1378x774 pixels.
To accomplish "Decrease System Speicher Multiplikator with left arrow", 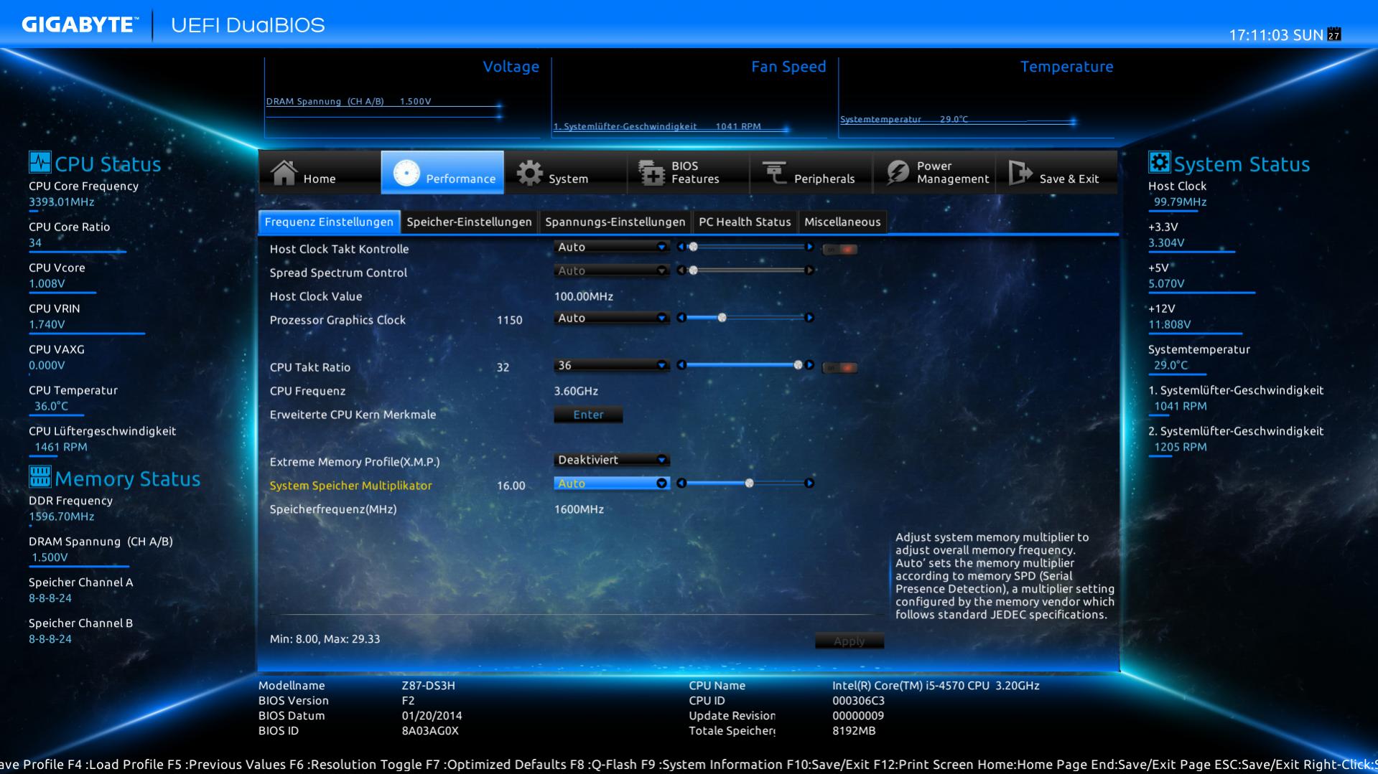I will pyautogui.click(x=681, y=483).
